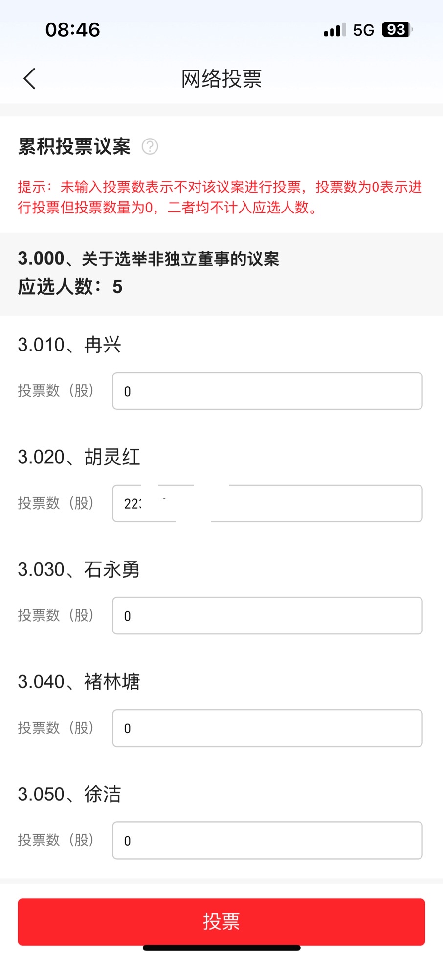Tap the vote count field for 徐洁
The image size is (443, 960).
267,841
